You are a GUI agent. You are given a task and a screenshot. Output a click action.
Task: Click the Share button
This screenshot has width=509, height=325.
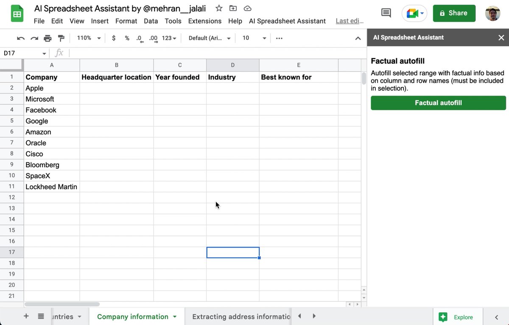(454, 13)
